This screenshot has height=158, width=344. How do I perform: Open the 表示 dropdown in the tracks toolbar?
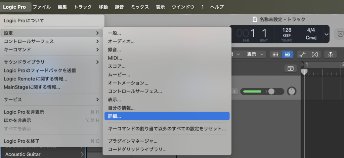pos(255,54)
